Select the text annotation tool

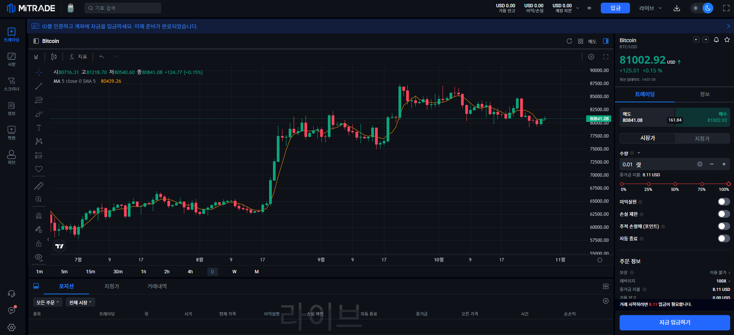click(39, 128)
